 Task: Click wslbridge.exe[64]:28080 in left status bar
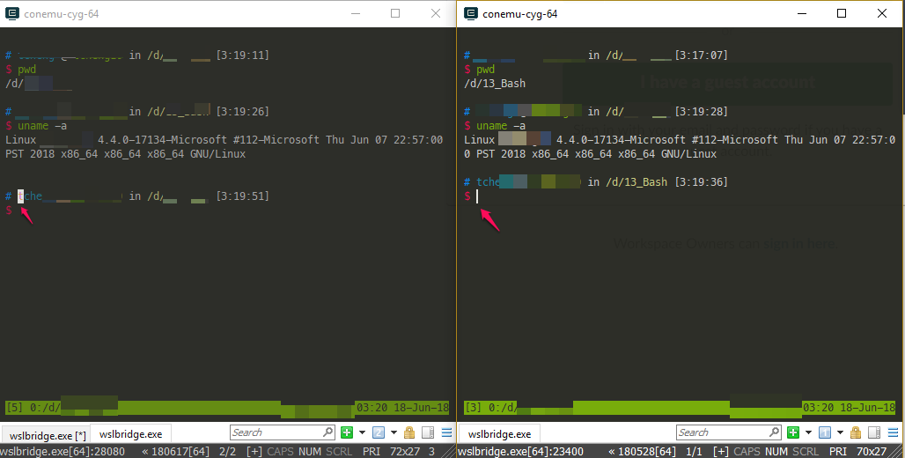click(x=63, y=452)
